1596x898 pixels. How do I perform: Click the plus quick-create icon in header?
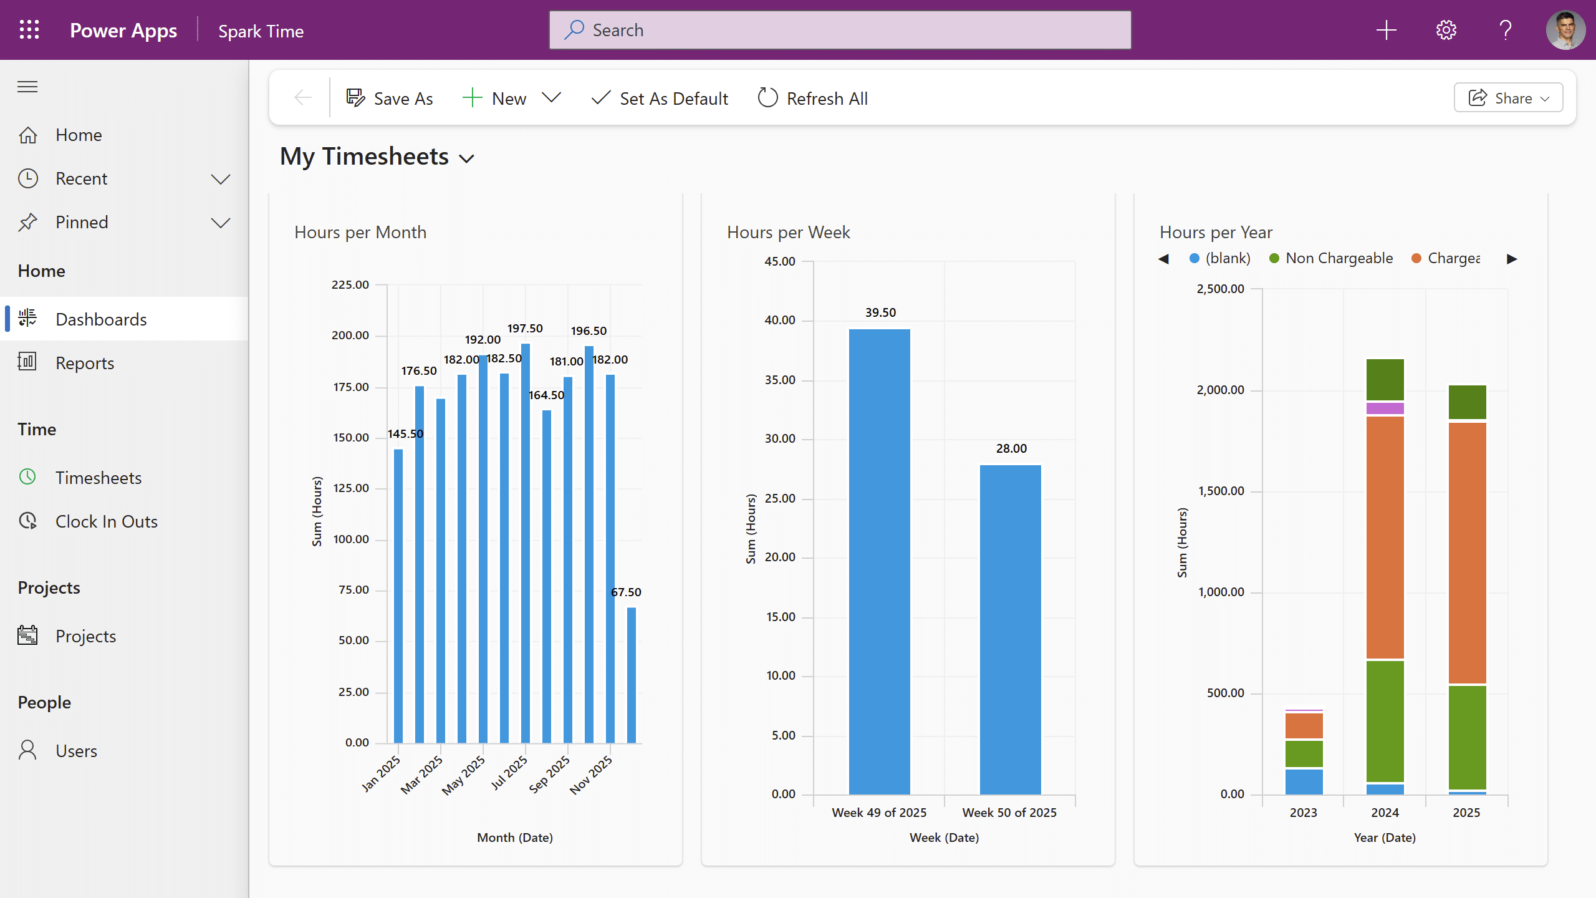pos(1386,30)
